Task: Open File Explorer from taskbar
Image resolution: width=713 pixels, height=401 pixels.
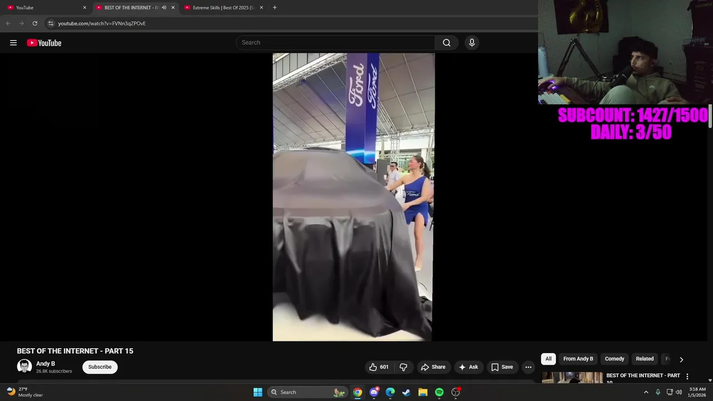Action: (x=423, y=392)
